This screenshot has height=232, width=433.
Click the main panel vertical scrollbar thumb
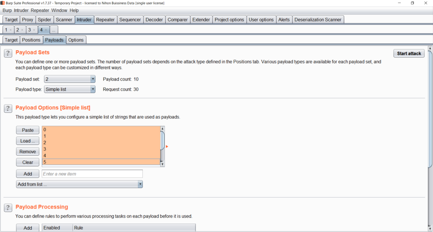pyautogui.click(x=430, y=109)
